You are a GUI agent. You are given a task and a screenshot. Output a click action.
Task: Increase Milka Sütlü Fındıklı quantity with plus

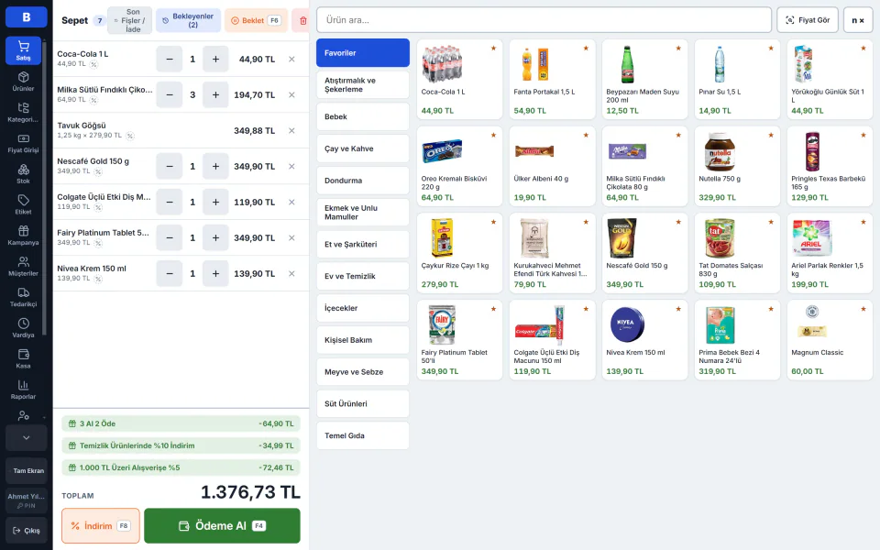click(215, 94)
